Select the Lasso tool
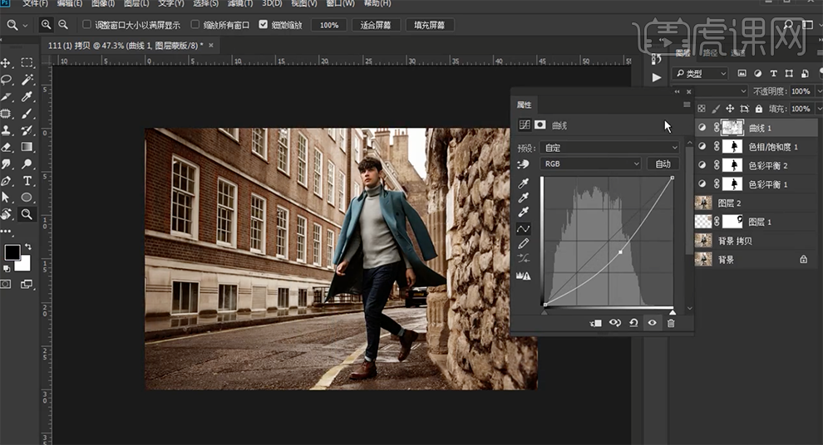The height and width of the screenshot is (445, 823). 7,80
